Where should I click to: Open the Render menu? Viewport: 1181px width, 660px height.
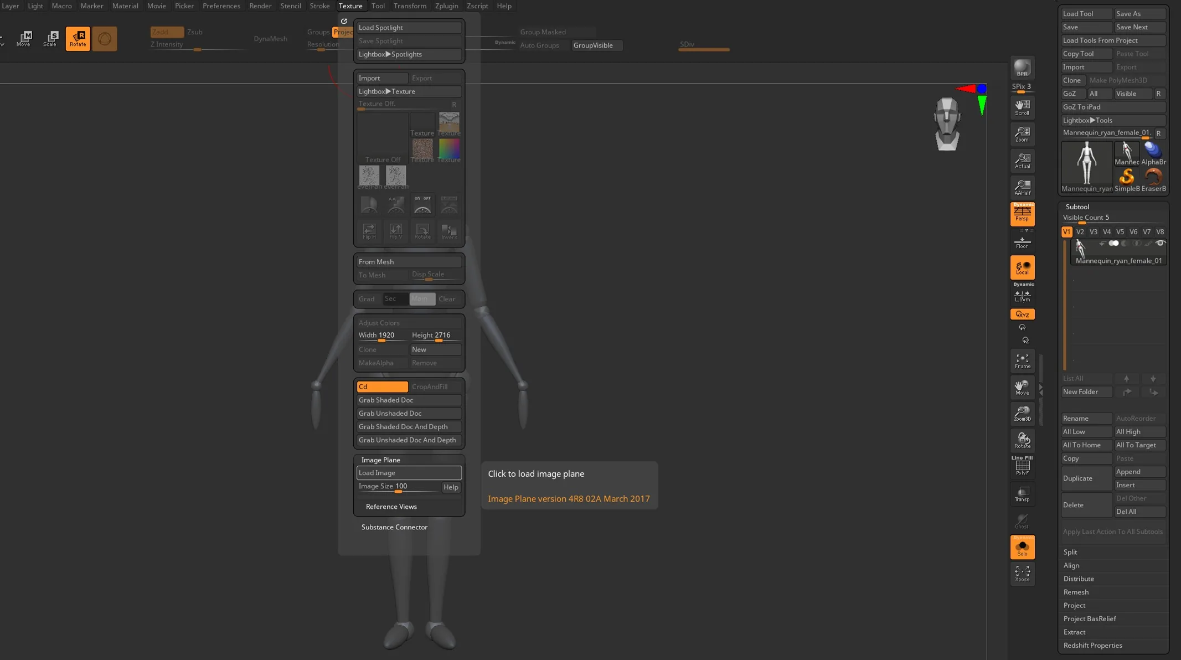click(260, 6)
